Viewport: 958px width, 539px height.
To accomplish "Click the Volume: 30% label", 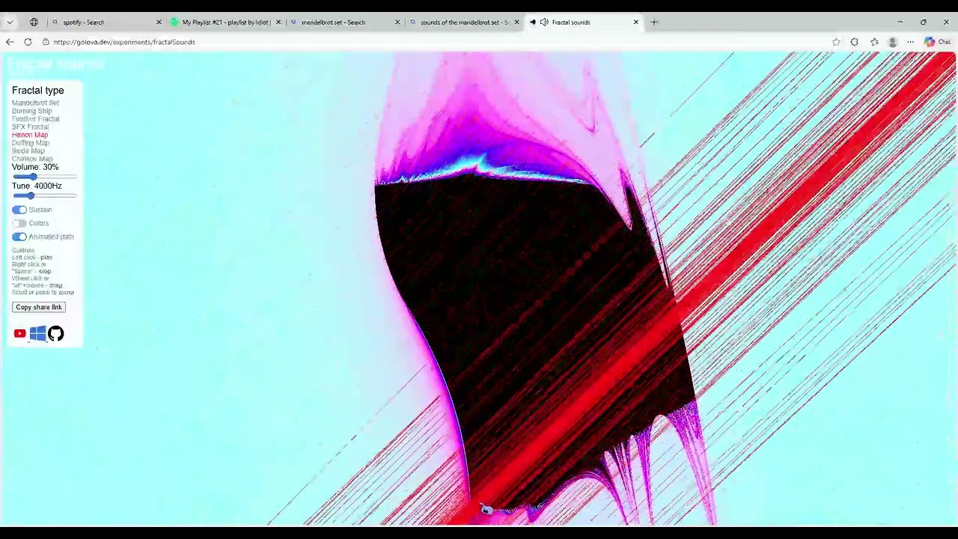I will tap(35, 167).
